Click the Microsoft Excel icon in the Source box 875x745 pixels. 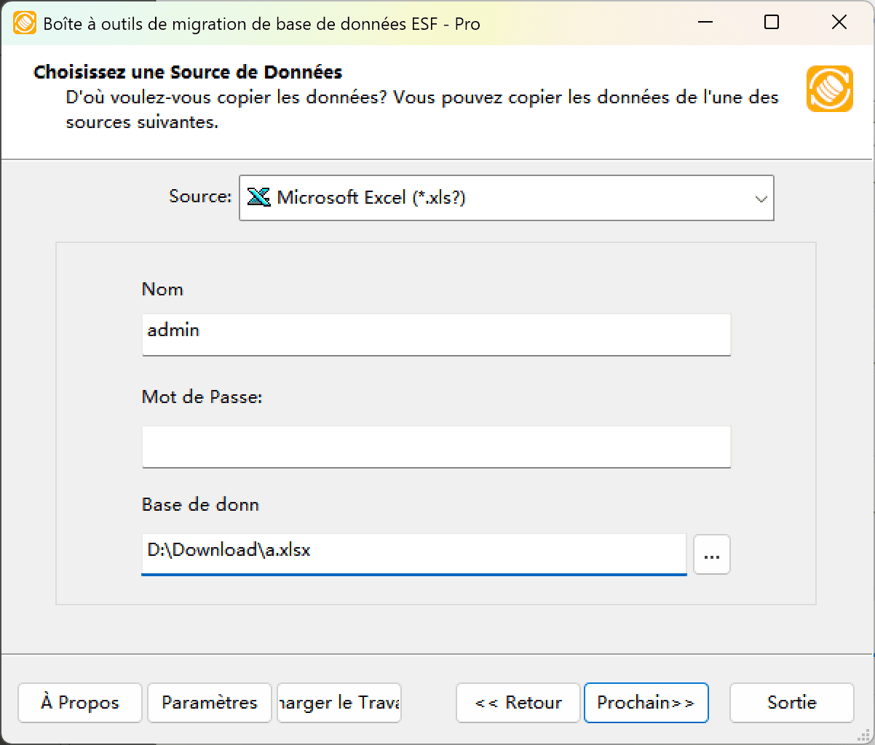[x=258, y=197]
